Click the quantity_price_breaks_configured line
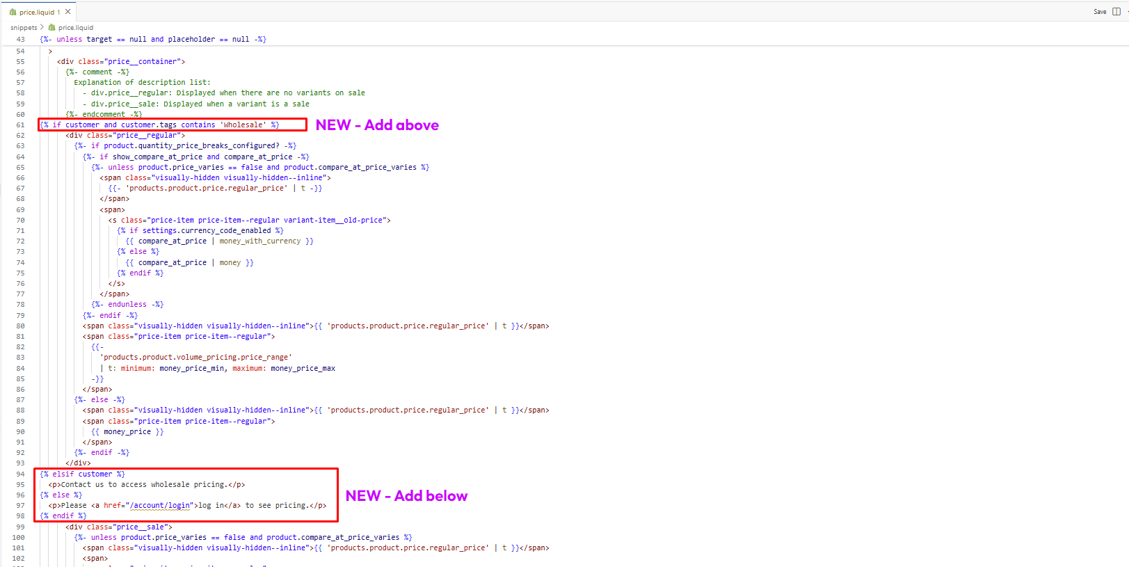Image resolution: width=1129 pixels, height=567 pixels. [185, 145]
